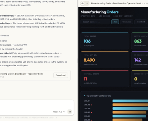Click the 26EJ04 bar in chart
This screenshot has height=121, width=148.
click(130, 101)
